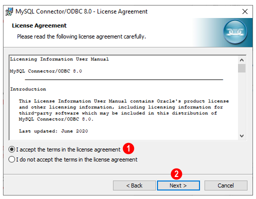
Task: Click the "Introduction" heading in license text
Action: coord(28,89)
